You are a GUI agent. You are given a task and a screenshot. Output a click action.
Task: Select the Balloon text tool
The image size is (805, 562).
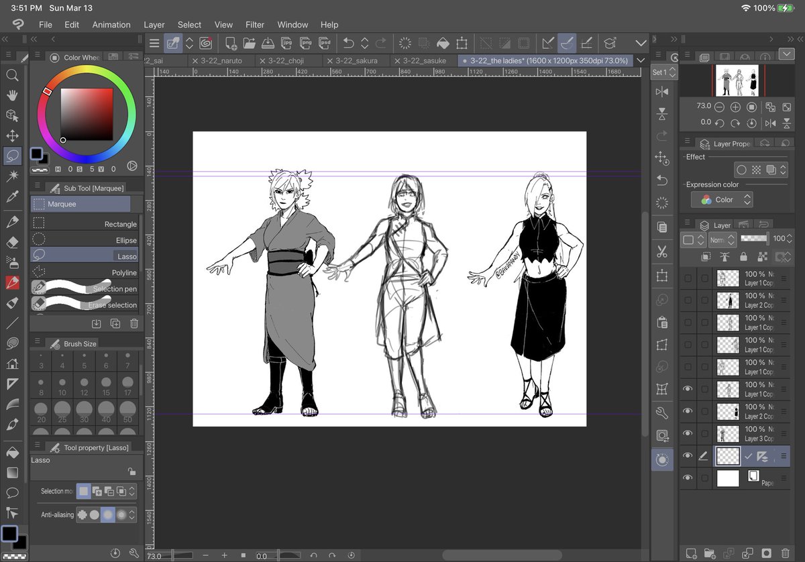tap(12, 493)
